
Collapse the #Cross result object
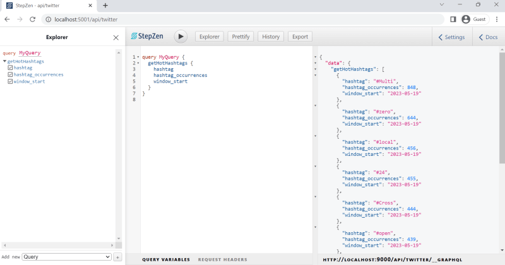tap(315, 197)
